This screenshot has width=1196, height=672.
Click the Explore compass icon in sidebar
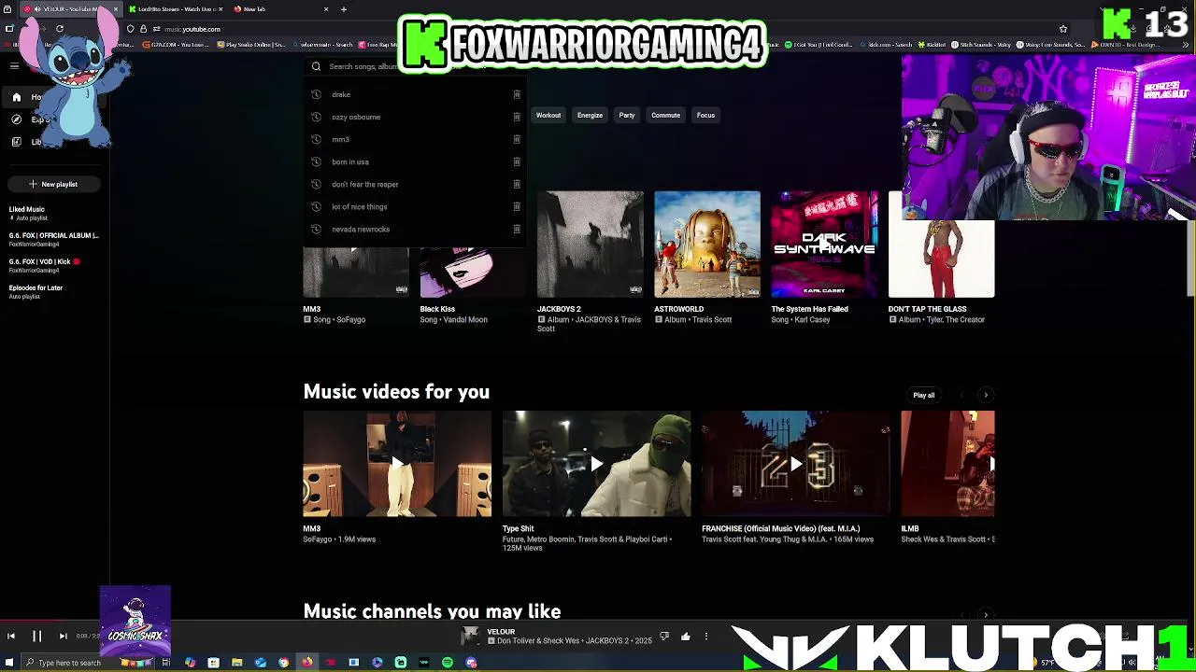(16, 119)
